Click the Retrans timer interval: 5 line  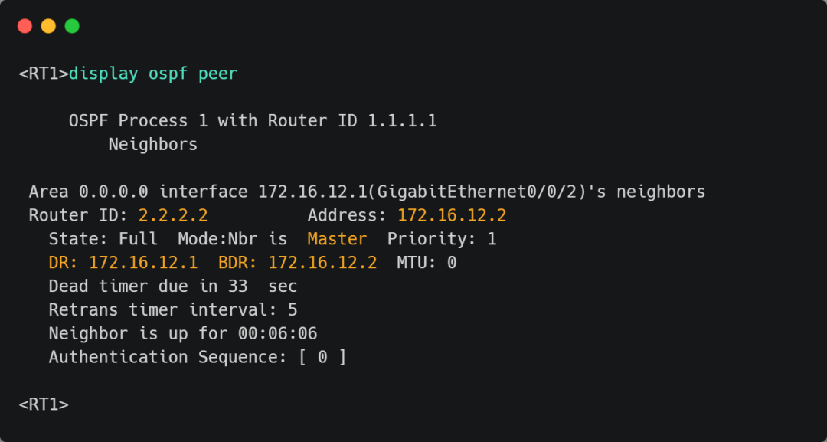coord(173,310)
